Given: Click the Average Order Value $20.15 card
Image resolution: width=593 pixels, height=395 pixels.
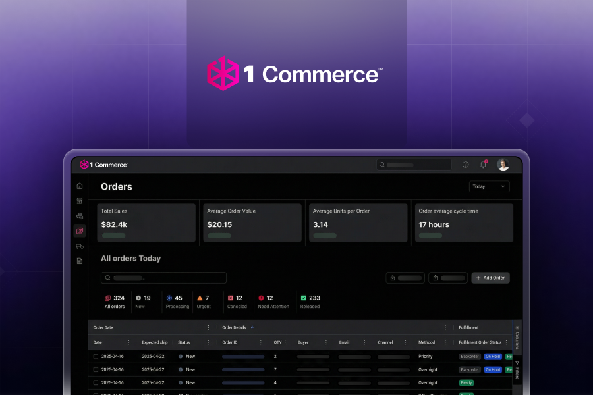Looking at the screenshot, I should pos(252,223).
